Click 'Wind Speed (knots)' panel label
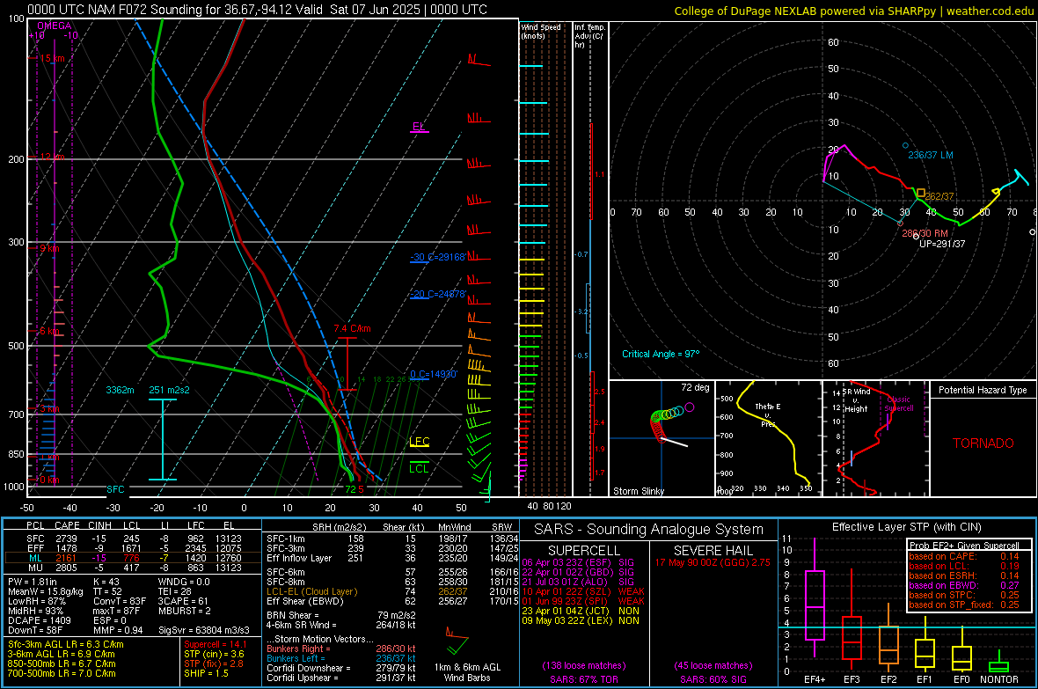The height and width of the screenshot is (689, 1038). click(541, 31)
